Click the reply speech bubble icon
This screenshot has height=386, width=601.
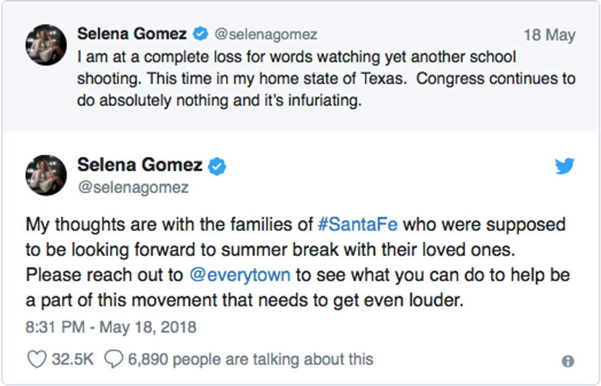coord(113,359)
